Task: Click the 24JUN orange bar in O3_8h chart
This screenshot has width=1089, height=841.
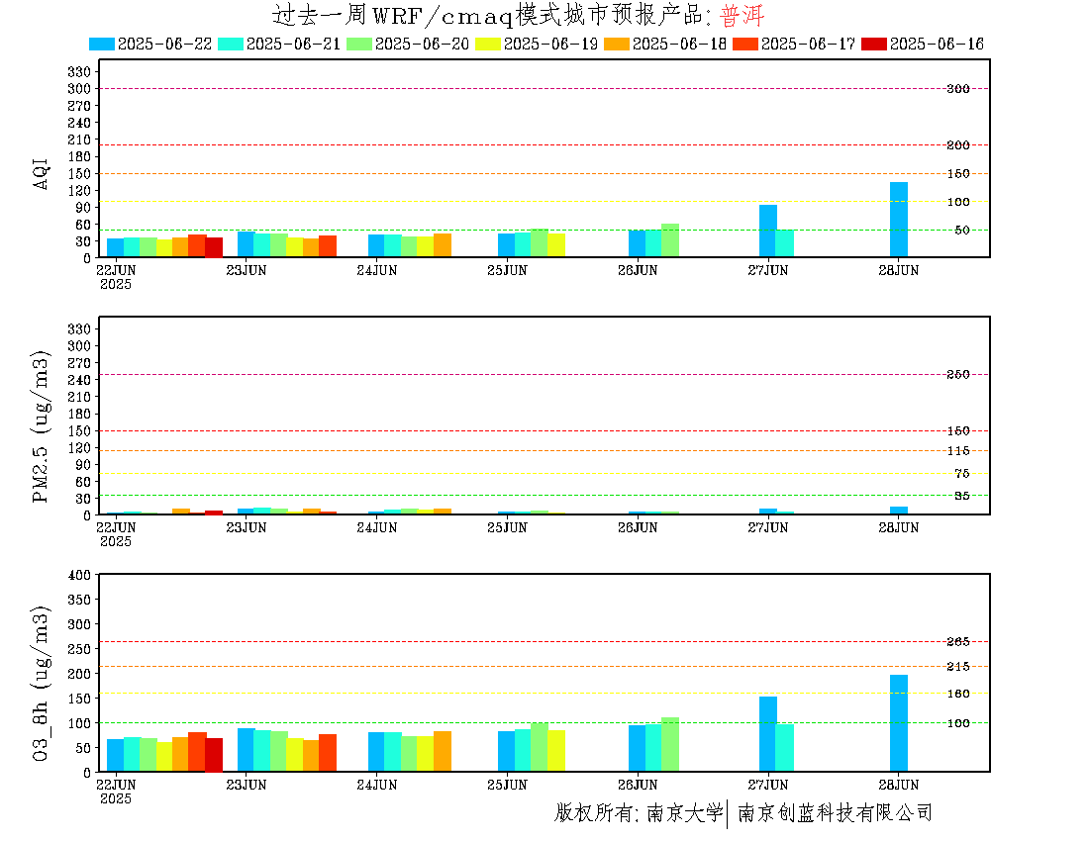Action: coord(443,752)
